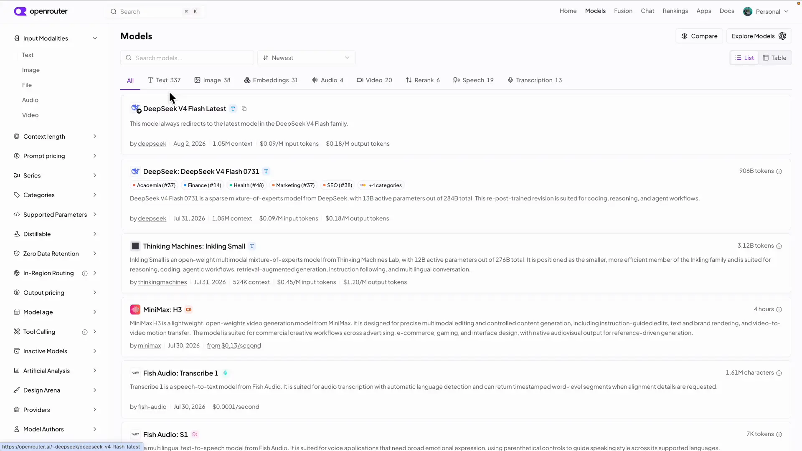The width and height of the screenshot is (802, 451).
Task: Click the MiniMax H3 model icon
Action: point(135,310)
